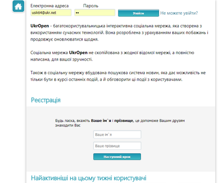Select the bold word "прізвище" in instructions
This screenshot has height=183, width=220.
(x=124, y=121)
